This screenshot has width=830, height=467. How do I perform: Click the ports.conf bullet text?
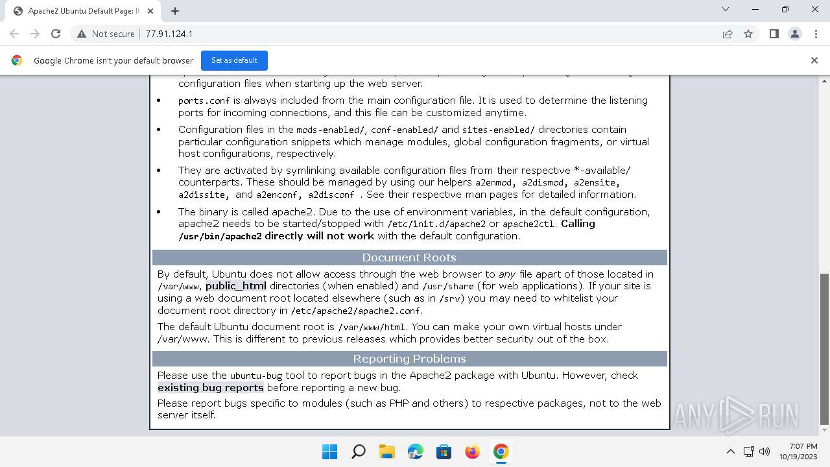coord(204,101)
